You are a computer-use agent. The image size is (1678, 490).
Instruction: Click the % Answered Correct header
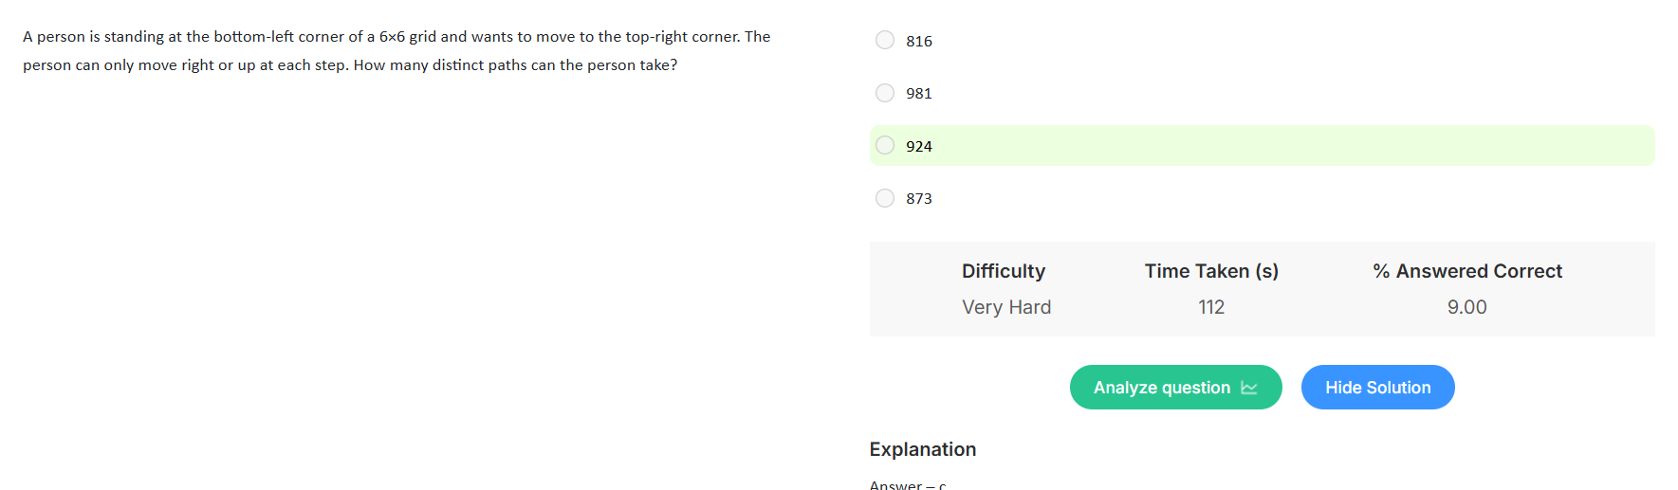point(1467,271)
